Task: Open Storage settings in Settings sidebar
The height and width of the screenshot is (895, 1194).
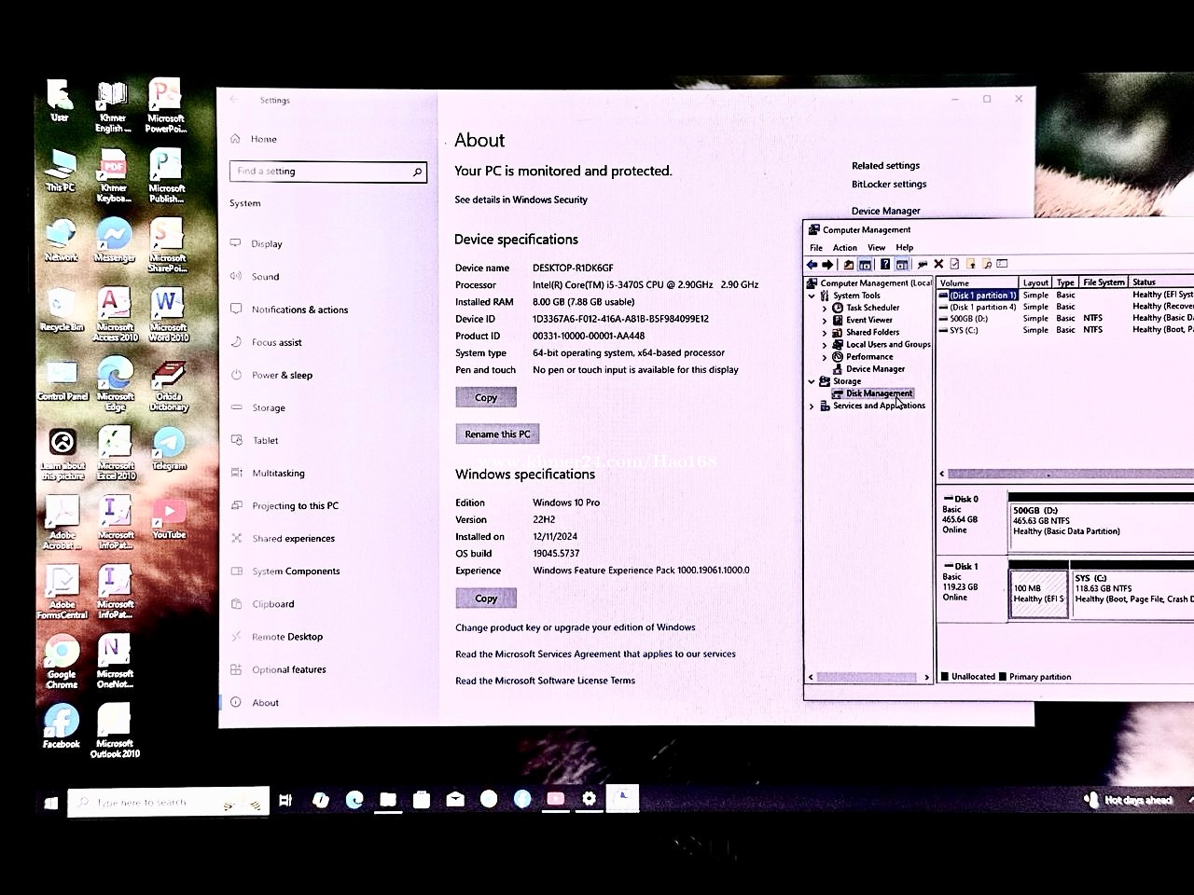Action: (x=269, y=407)
